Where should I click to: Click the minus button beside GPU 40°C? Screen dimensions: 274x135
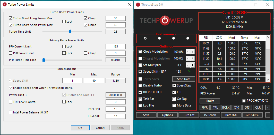(x=268, y=115)
